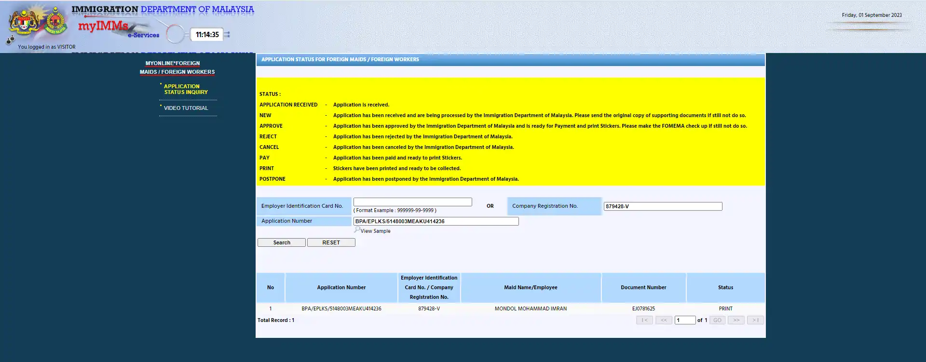Click the footprints icon above login status

point(10,40)
